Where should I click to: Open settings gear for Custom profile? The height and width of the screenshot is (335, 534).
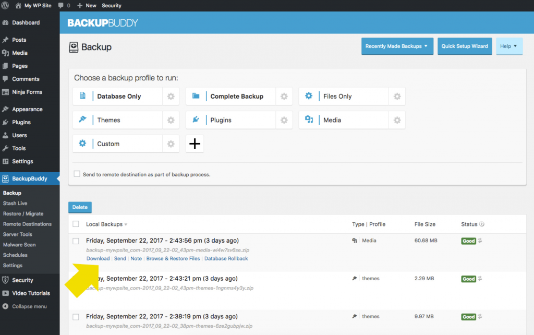click(171, 144)
